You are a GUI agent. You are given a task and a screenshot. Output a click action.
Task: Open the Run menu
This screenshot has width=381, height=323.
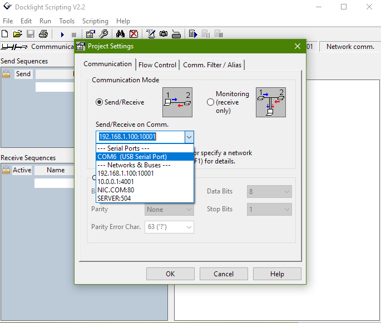coord(45,21)
